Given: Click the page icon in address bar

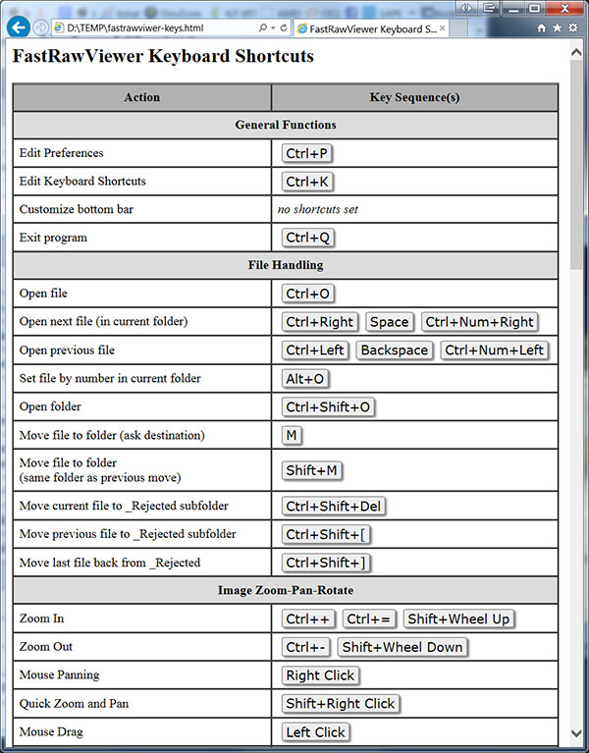Looking at the screenshot, I should pos(59,28).
